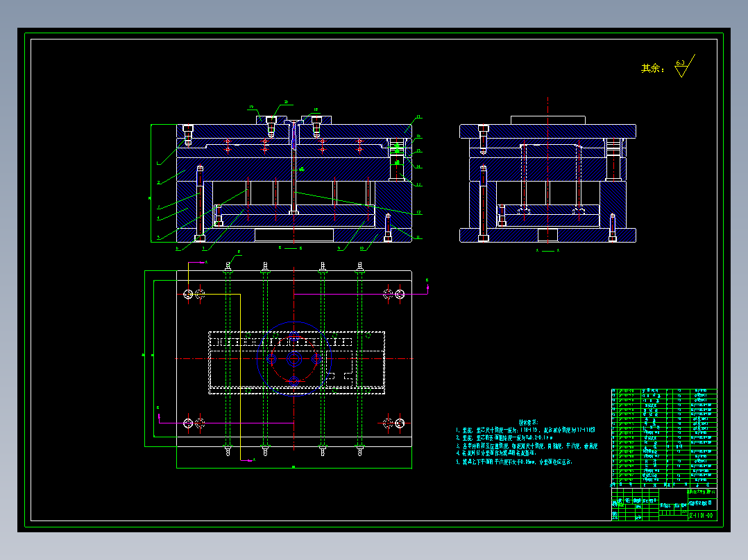The width and height of the screenshot is (748, 560).
Task: Click part balloon number 10
Action: (362, 248)
